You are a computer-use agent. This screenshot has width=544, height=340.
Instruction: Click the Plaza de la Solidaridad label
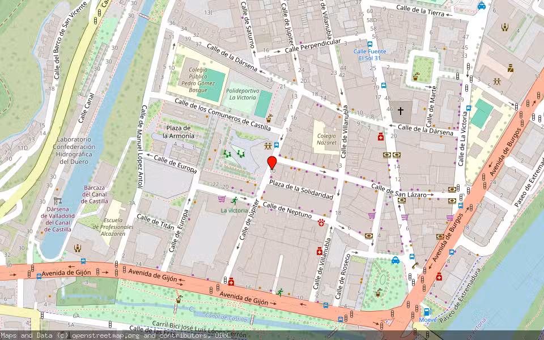tap(301, 189)
